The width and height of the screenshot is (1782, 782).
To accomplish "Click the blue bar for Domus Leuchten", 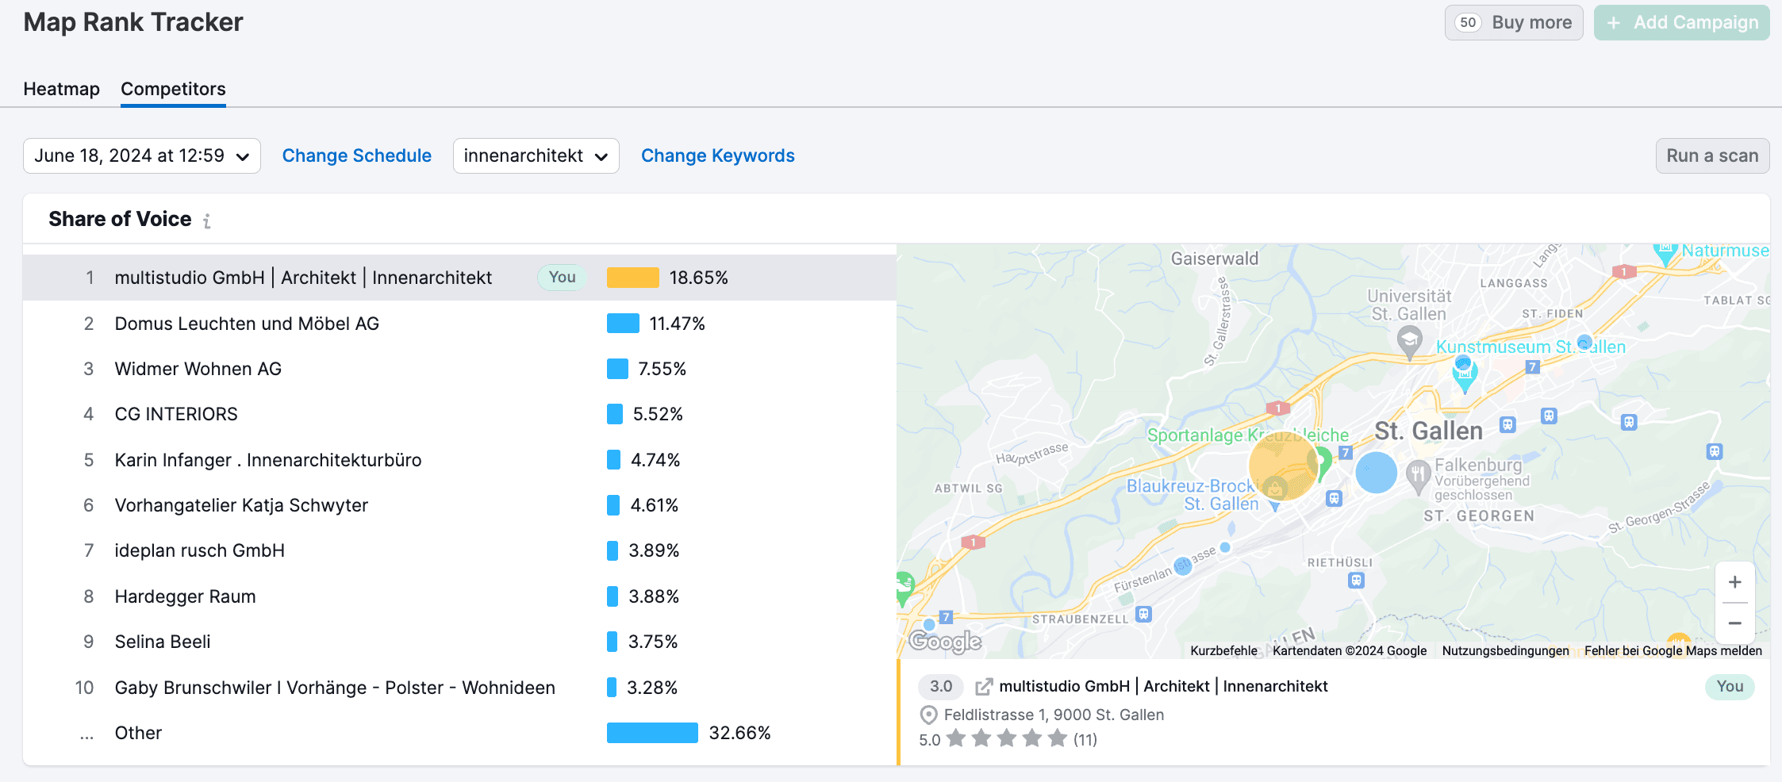I will pyautogui.click(x=623, y=324).
